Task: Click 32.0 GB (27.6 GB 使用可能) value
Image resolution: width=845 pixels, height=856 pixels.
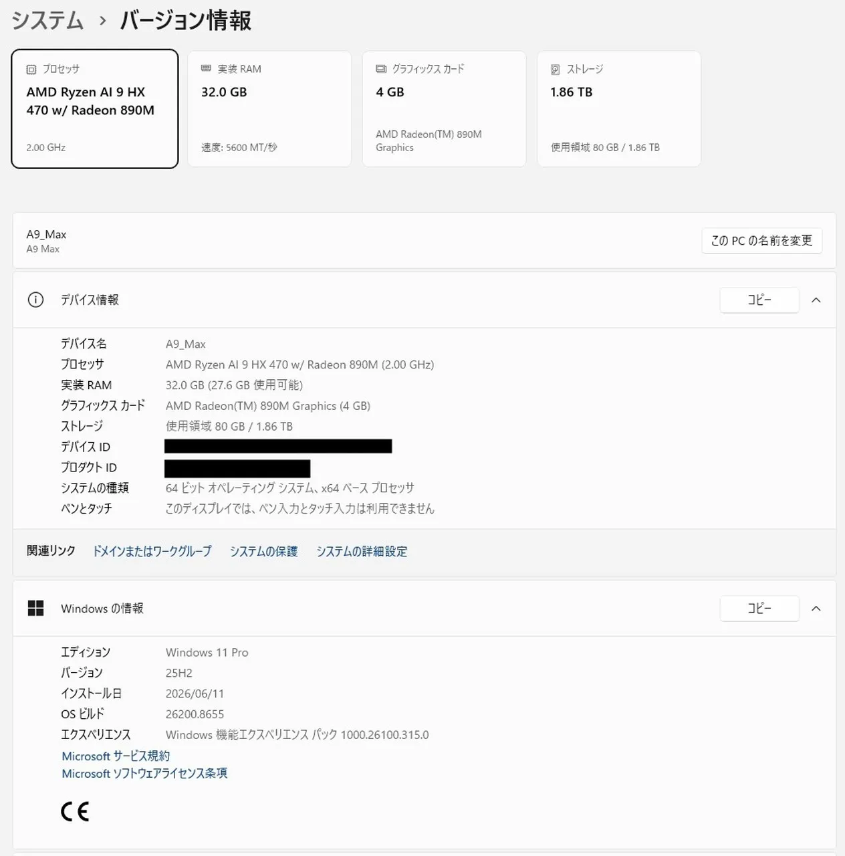Action: pyautogui.click(x=234, y=385)
